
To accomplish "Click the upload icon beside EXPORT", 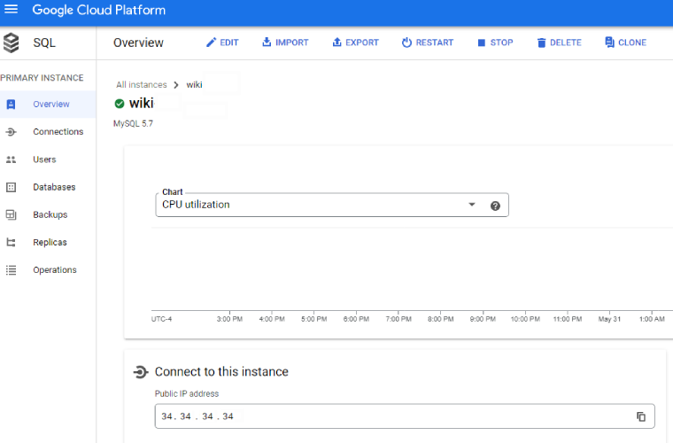I will 336,42.
